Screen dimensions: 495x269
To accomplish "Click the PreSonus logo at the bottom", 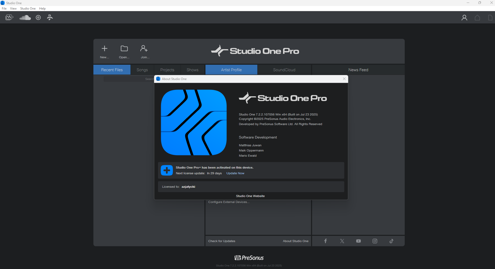I will pyautogui.click(x=249, y=258).
